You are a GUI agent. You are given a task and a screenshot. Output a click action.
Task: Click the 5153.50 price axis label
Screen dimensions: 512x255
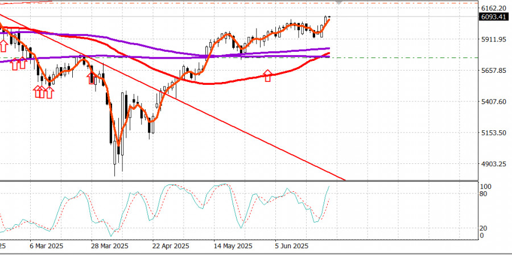tap(493, 133)
